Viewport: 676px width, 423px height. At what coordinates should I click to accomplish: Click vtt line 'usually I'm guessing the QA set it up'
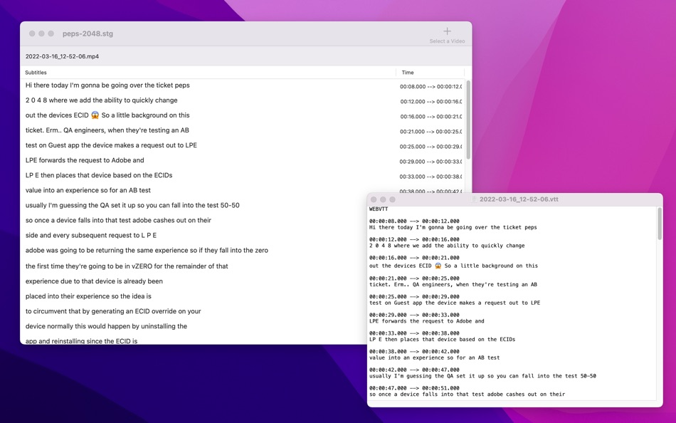click(482, 376)
